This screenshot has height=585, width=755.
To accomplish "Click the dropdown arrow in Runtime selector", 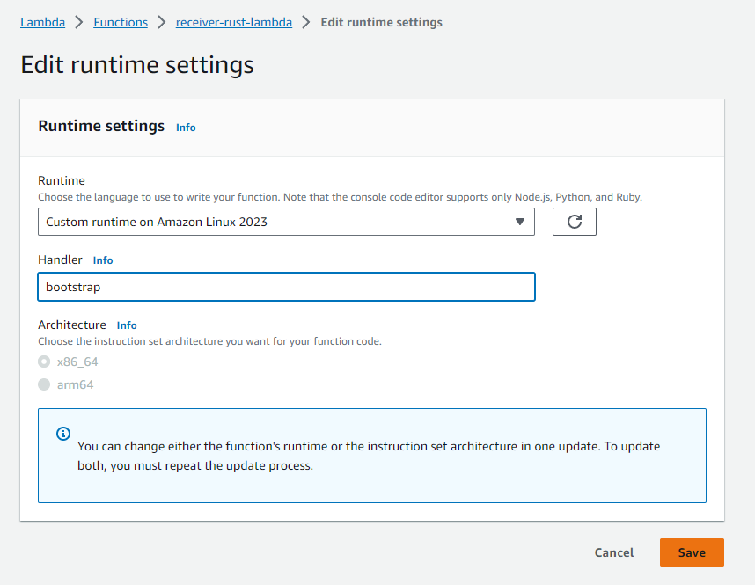I will tap(519, 222).
